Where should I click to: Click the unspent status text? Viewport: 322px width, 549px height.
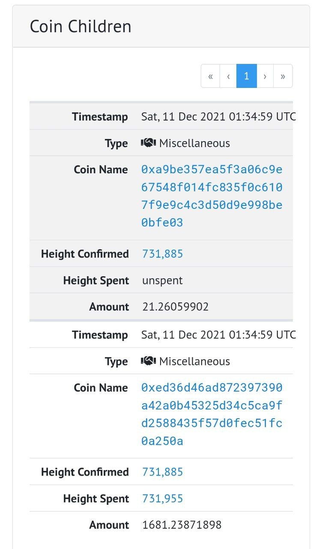point(162,281)
